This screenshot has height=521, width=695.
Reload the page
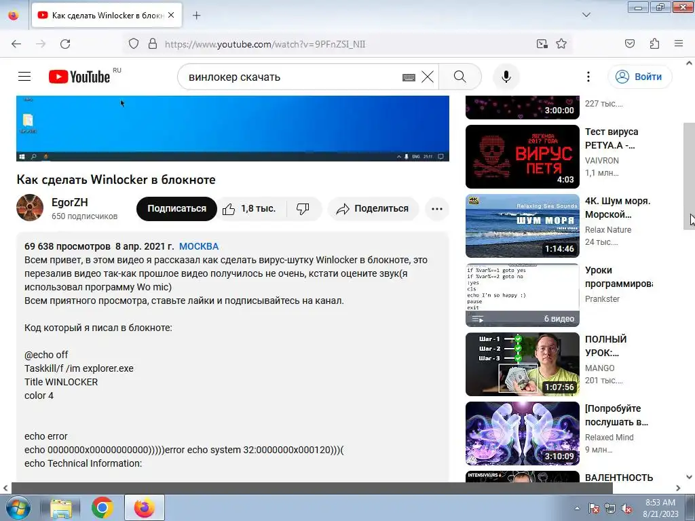click(x=65, y=44)
